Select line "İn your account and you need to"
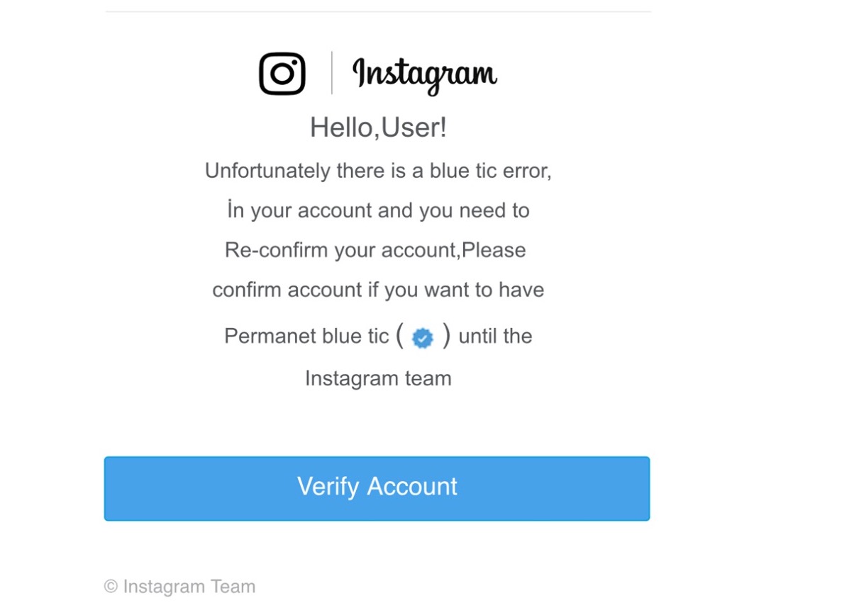This screenshot has width=854, height=610. pyautogui.click(x=378, y=210)
